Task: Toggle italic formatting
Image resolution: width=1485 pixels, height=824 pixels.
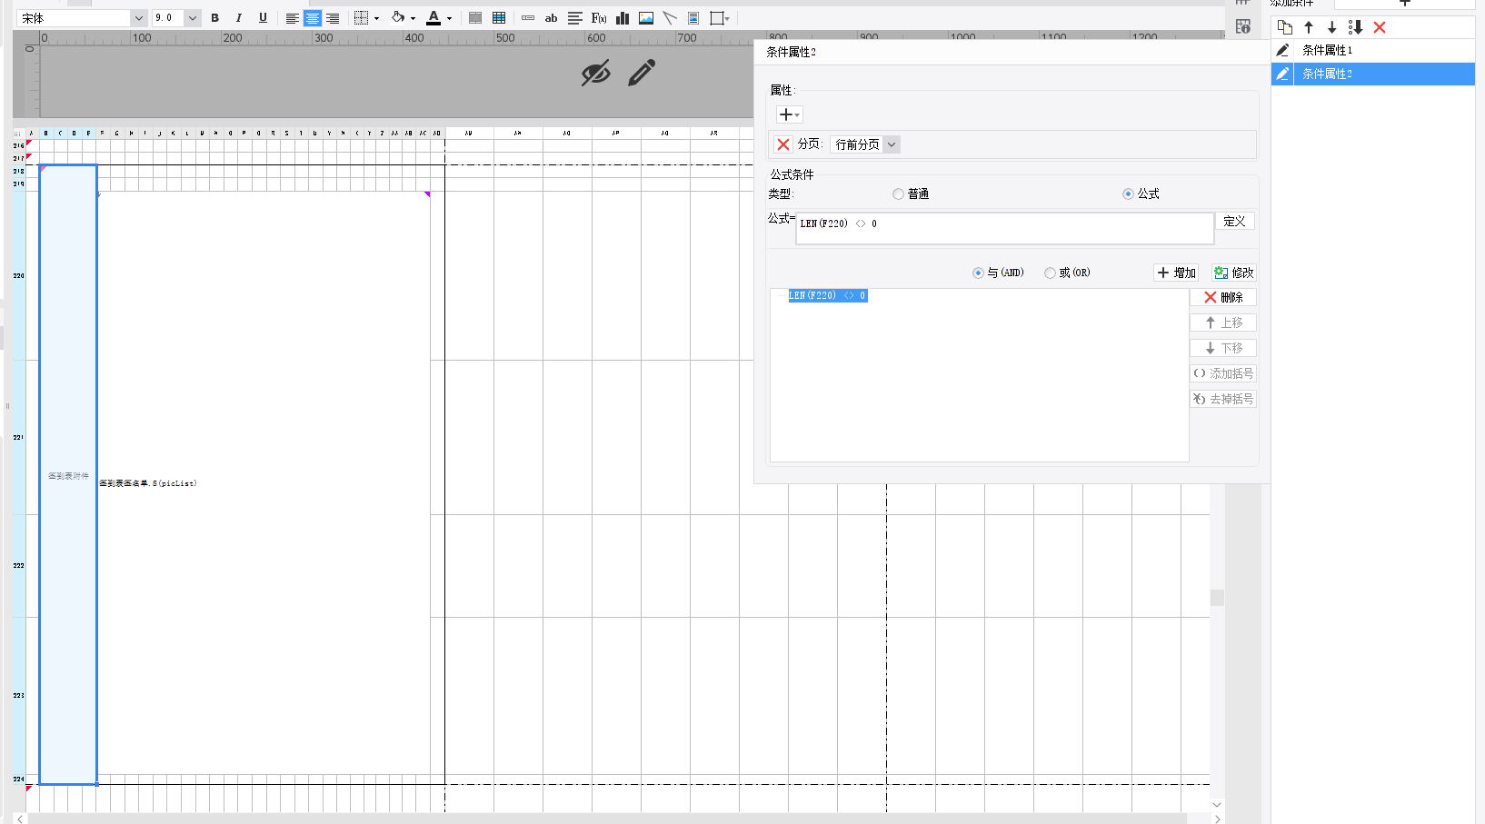Action: [239, 18]
